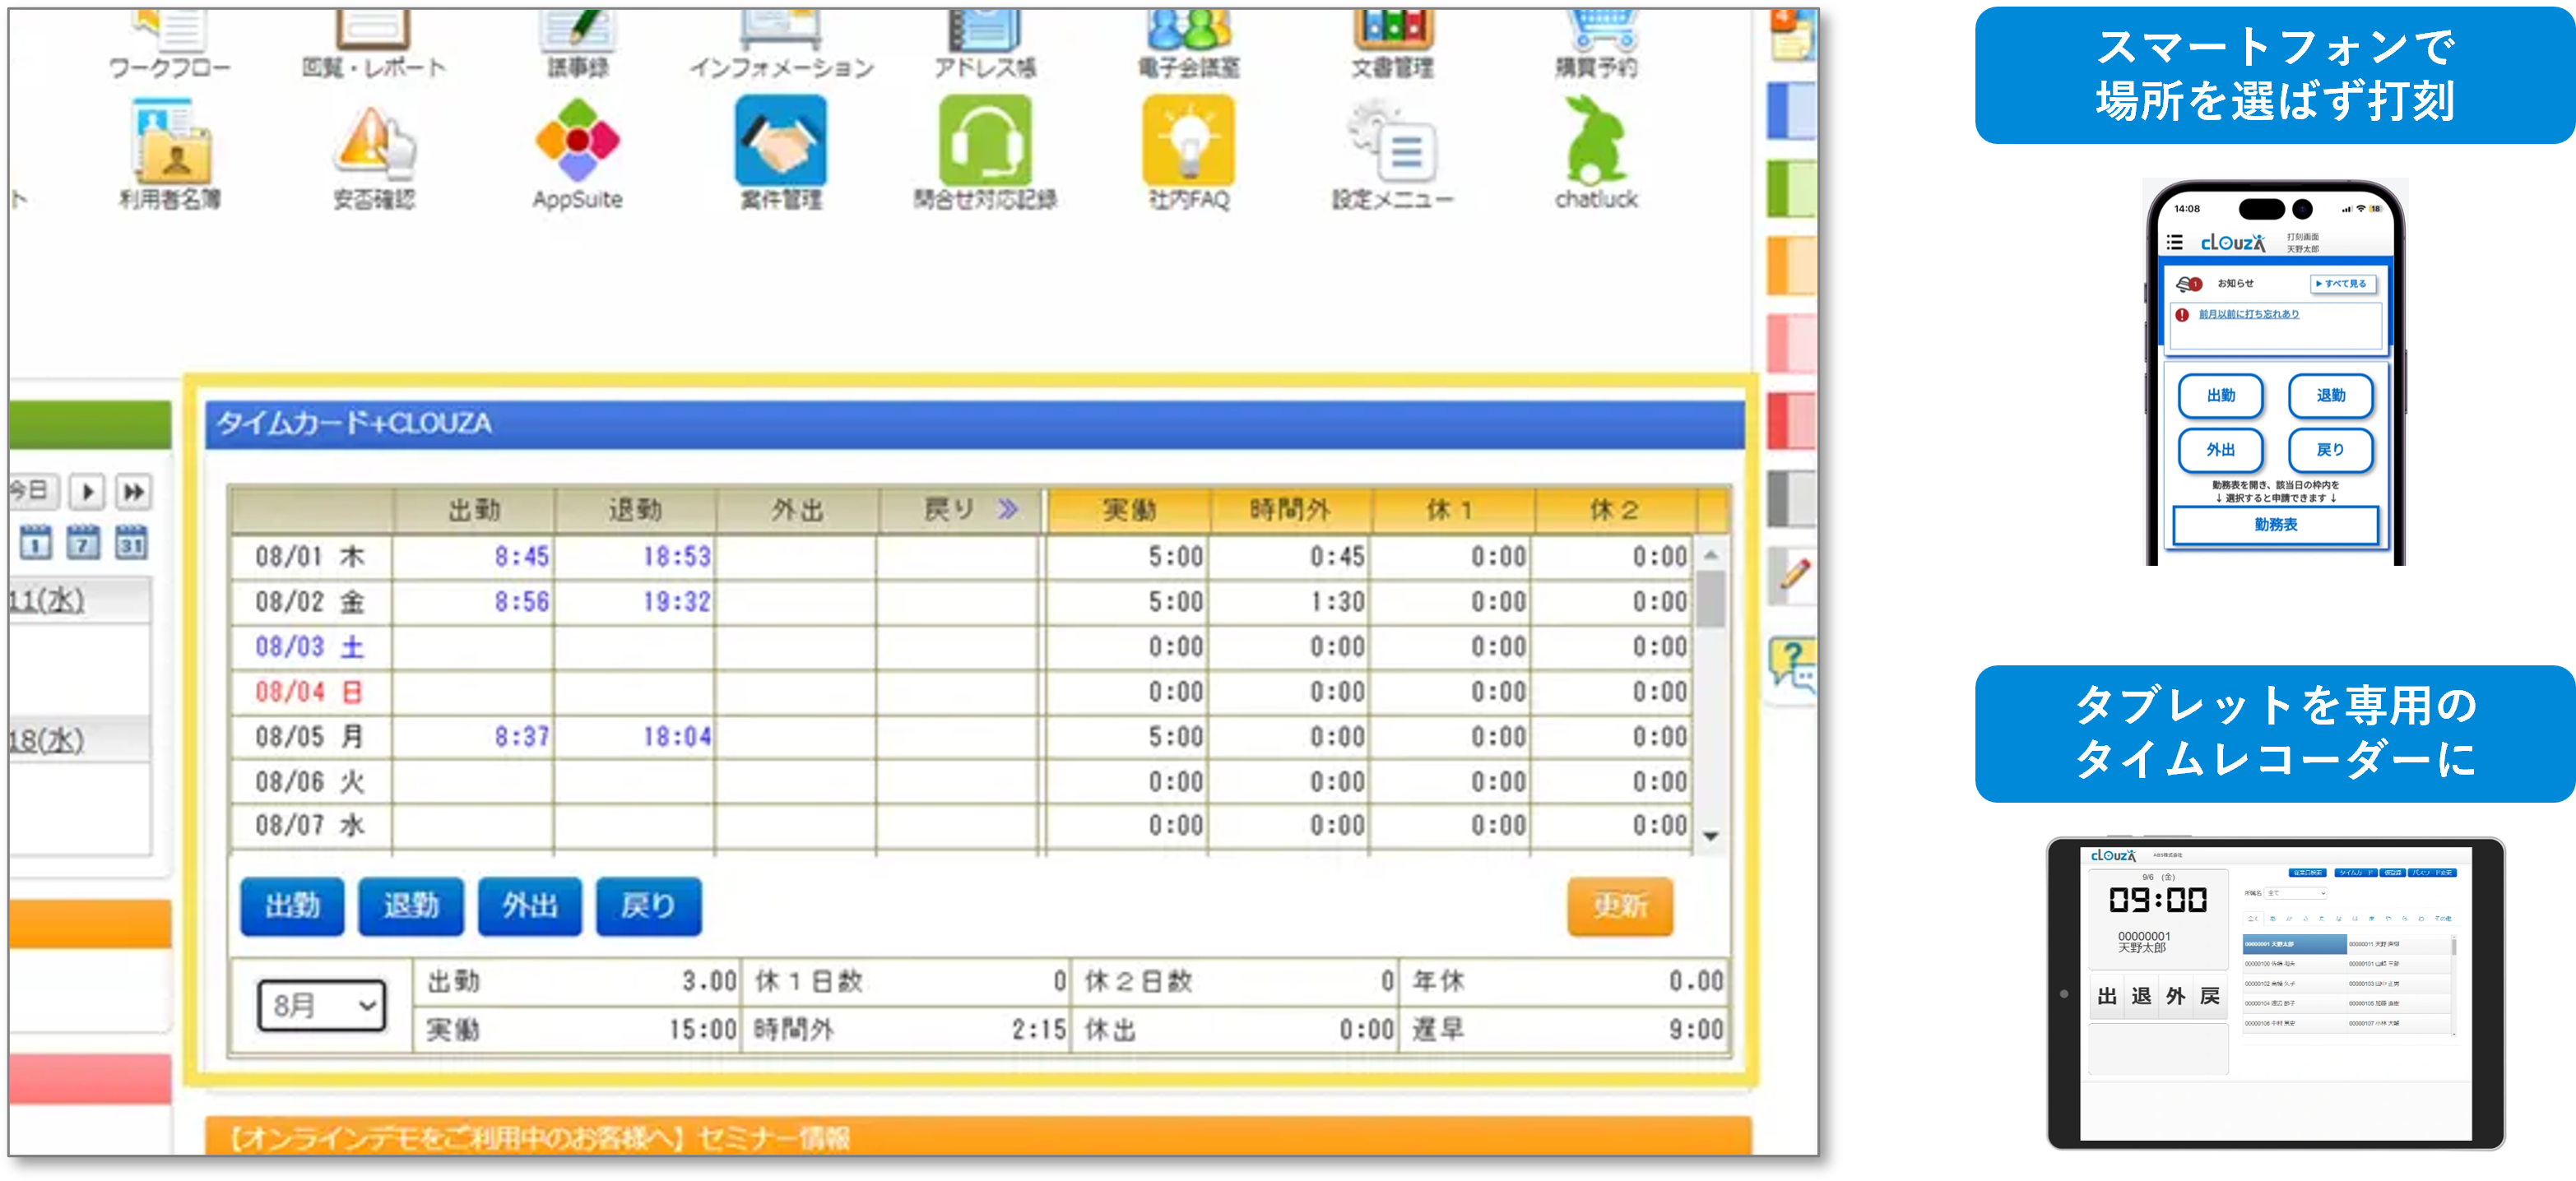This screenshot has height=1181, width=2576.
Task: Expand columns with the double chevron near 戻り
Action: [1008, 510]
